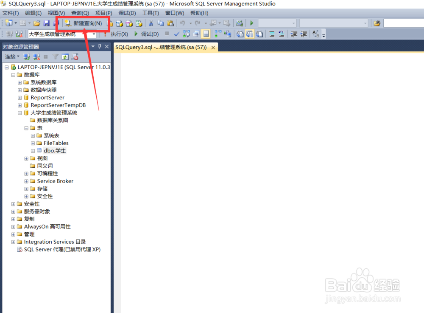
Task: Expand the ReportServerTempDB database node
Action: 20,105
